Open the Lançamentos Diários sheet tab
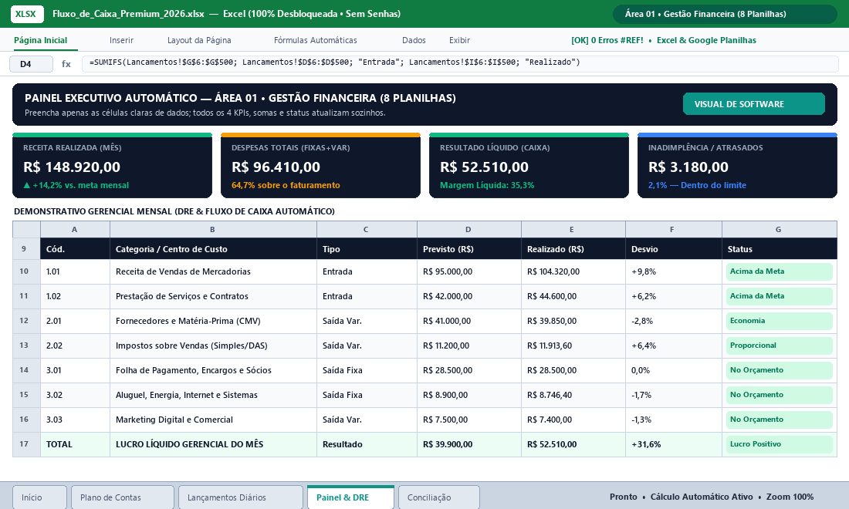 240,497
